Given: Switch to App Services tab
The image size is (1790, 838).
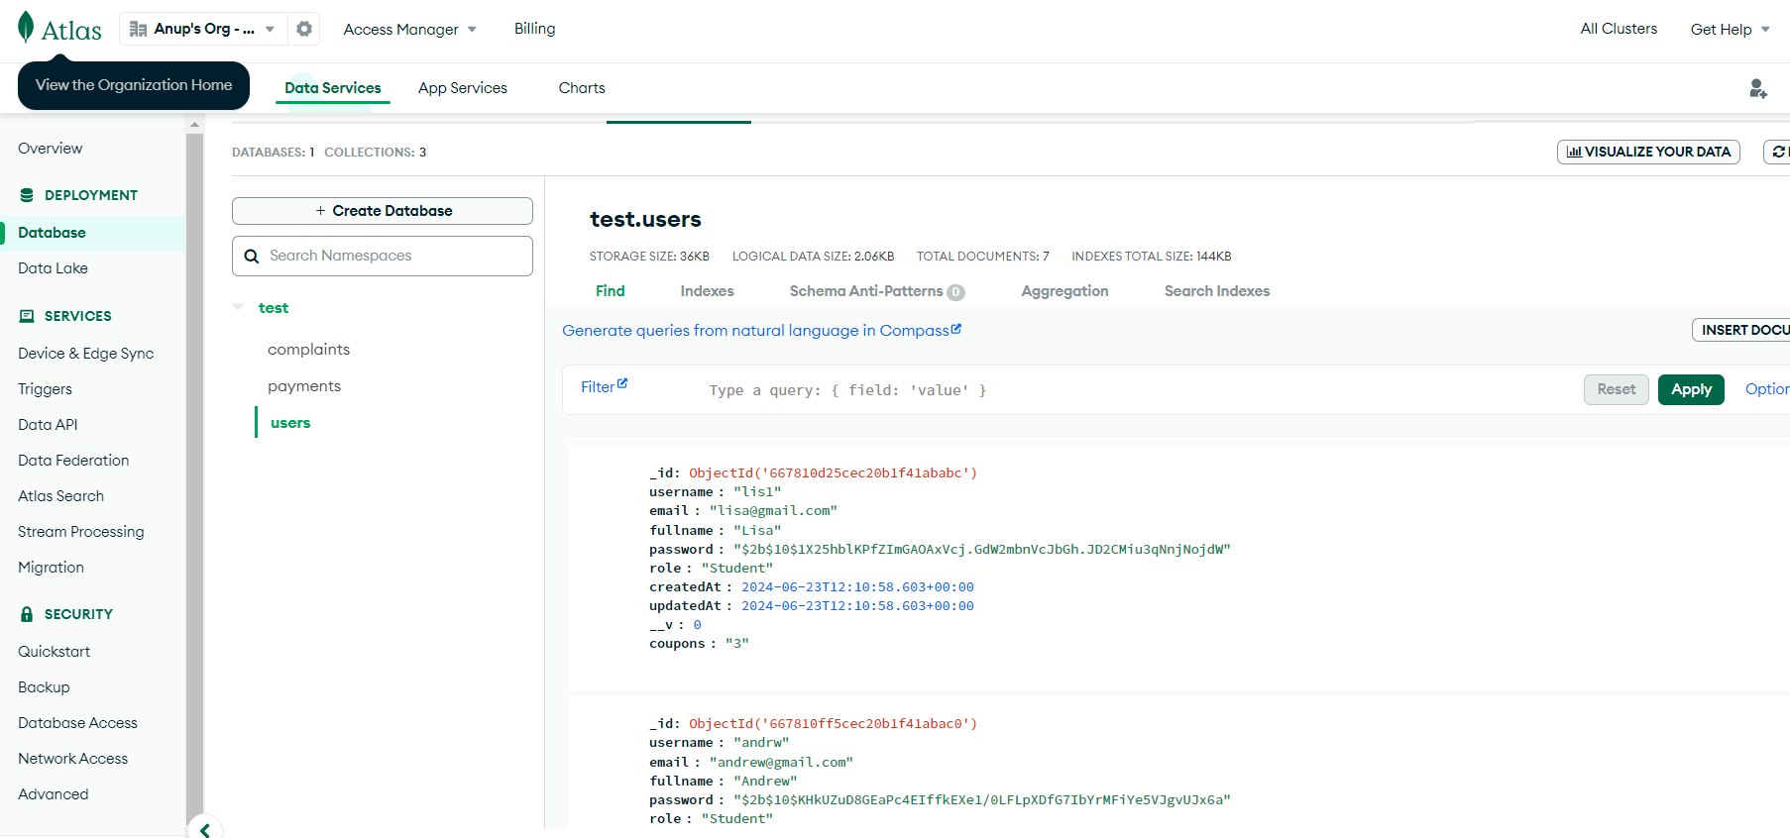Looking at the screenshot, I should (x=463, y=88).
